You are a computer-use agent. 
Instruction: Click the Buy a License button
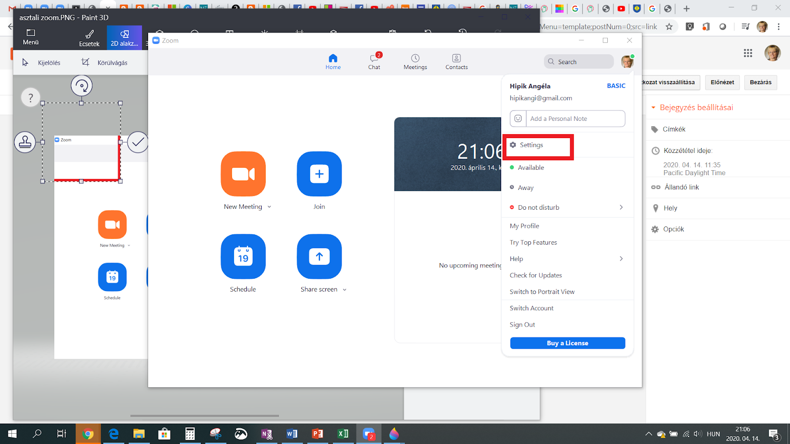(568, 343)
